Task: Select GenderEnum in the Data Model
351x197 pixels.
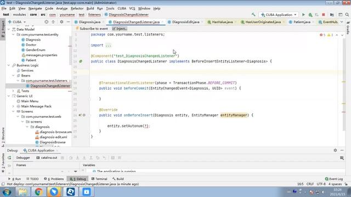Action: click(x=35, y=50)
